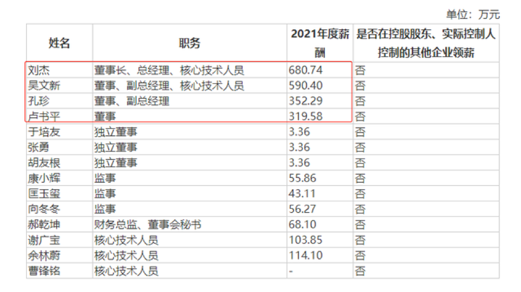Click 谢广宝's position 核心技术人员

[x=126, y=240]
